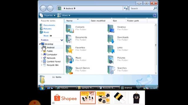Select Desktop in folder tree
This screenshot has height=105, width=188.
click(x=49, y=44)
